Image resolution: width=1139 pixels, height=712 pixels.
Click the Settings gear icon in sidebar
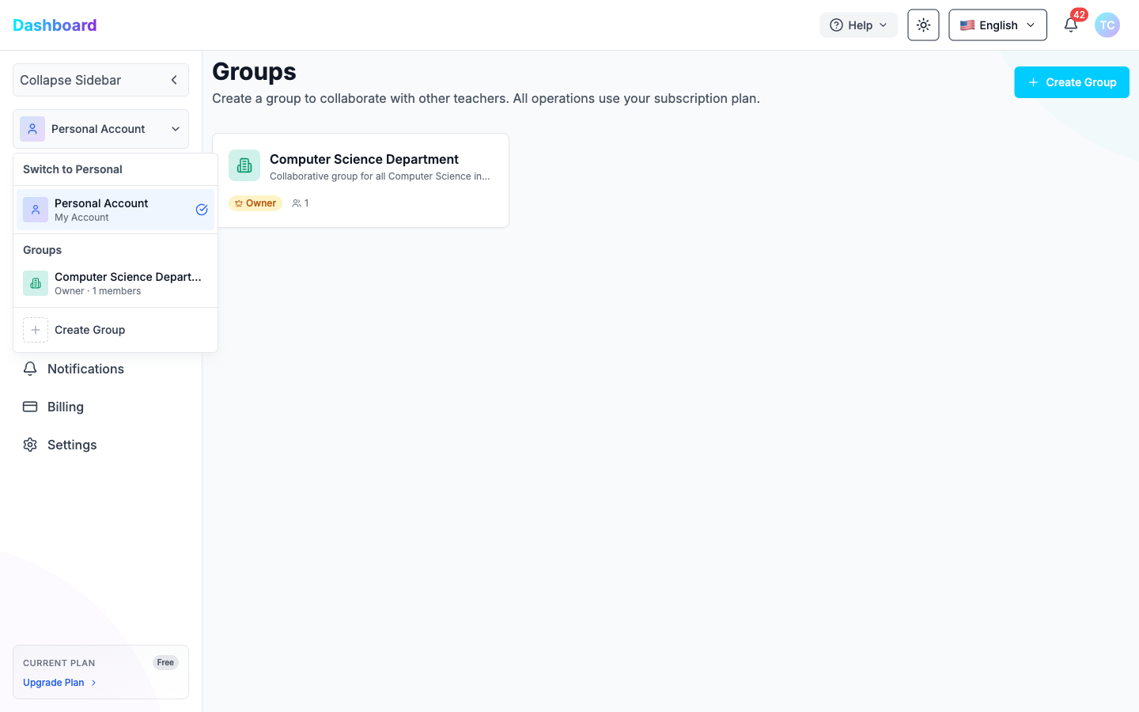point(30,445)
